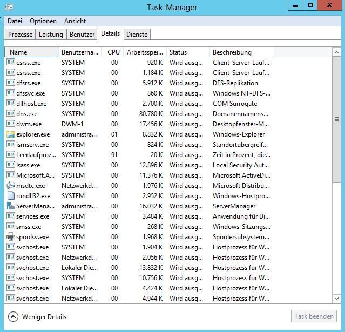The width and height of the screenshot is (345, 332).
Task: Open the Optionen menu
Action: (x=43, y=21)
